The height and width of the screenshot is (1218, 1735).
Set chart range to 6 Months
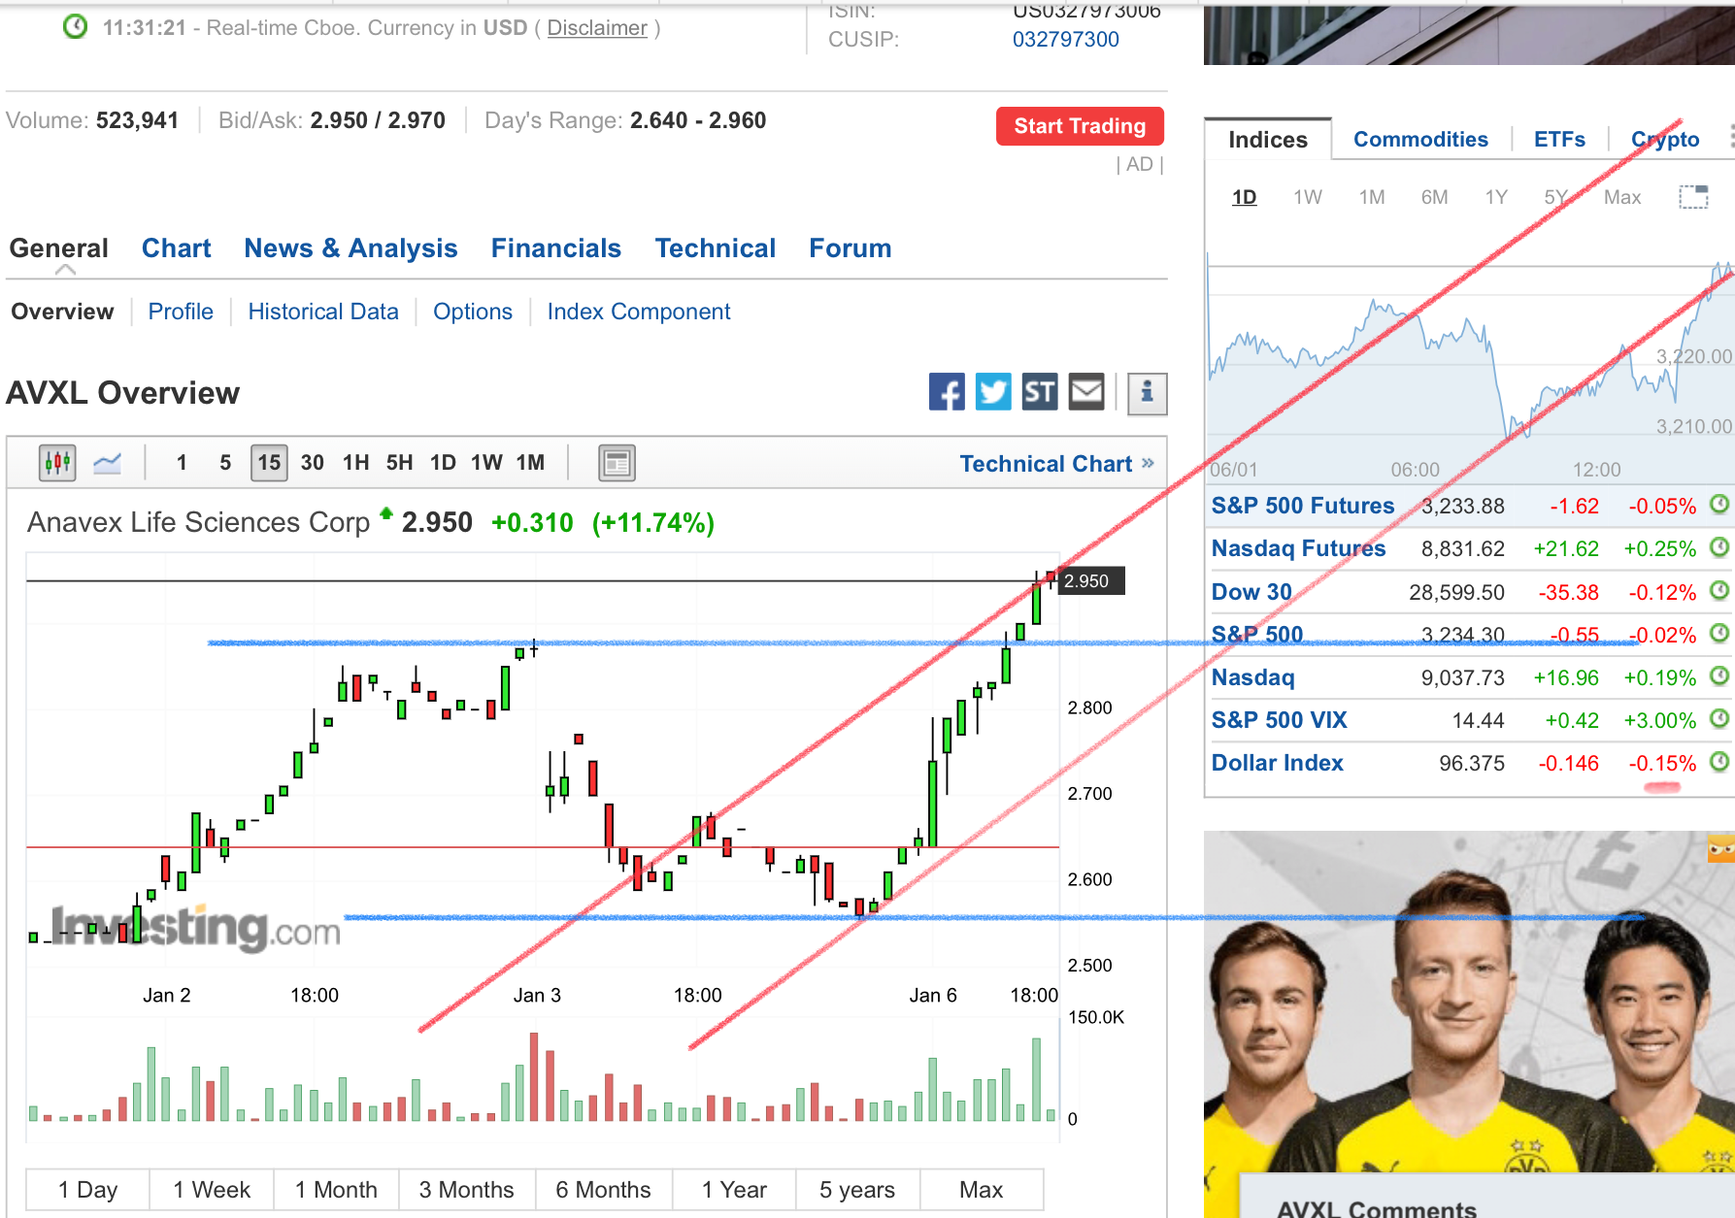coord(603,1189)
